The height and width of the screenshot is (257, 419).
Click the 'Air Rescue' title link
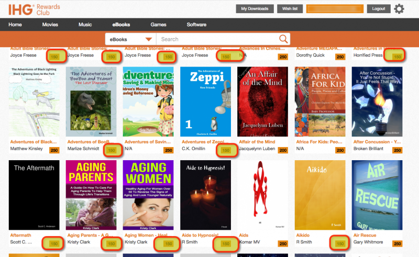tap(365, 236)
